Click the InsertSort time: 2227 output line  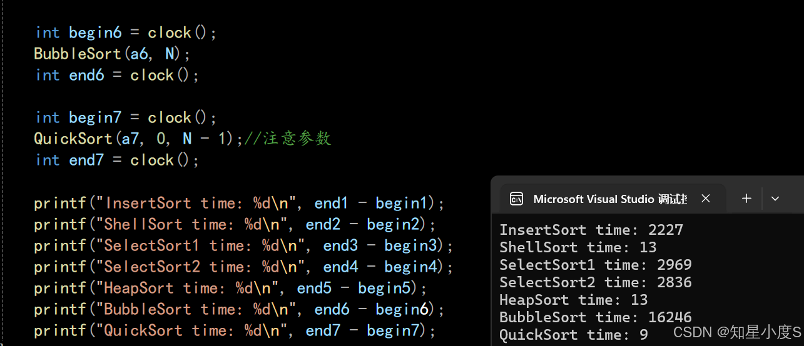tap(591, 230)
